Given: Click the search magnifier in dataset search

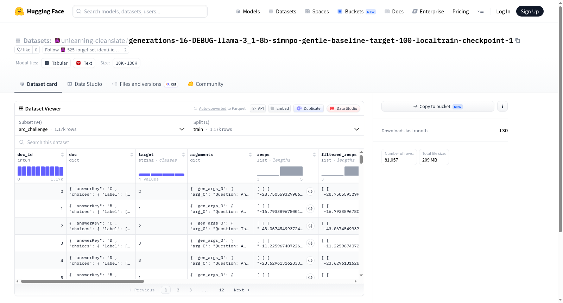Looking at the screenshot, I should pos(22,142).
